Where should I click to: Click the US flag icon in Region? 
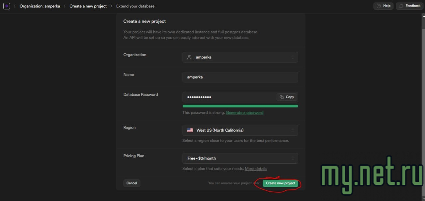point(190,130)
